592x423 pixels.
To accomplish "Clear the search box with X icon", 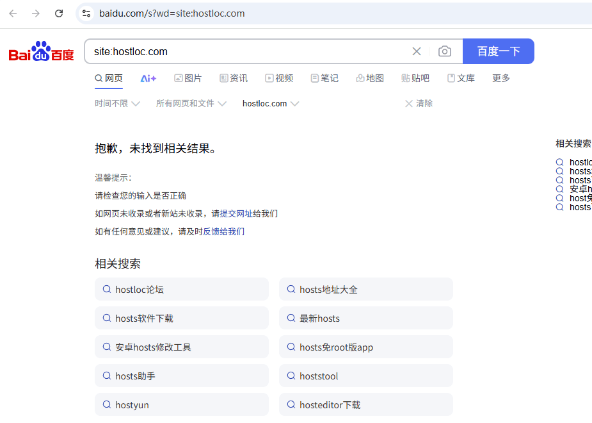I will click(417, 51).
